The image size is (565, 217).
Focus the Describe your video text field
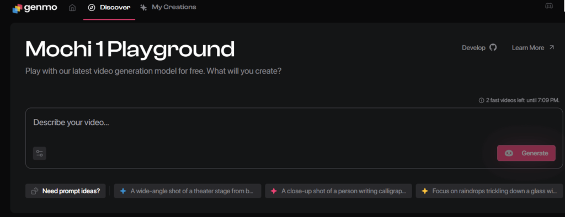tap(294, 138)
